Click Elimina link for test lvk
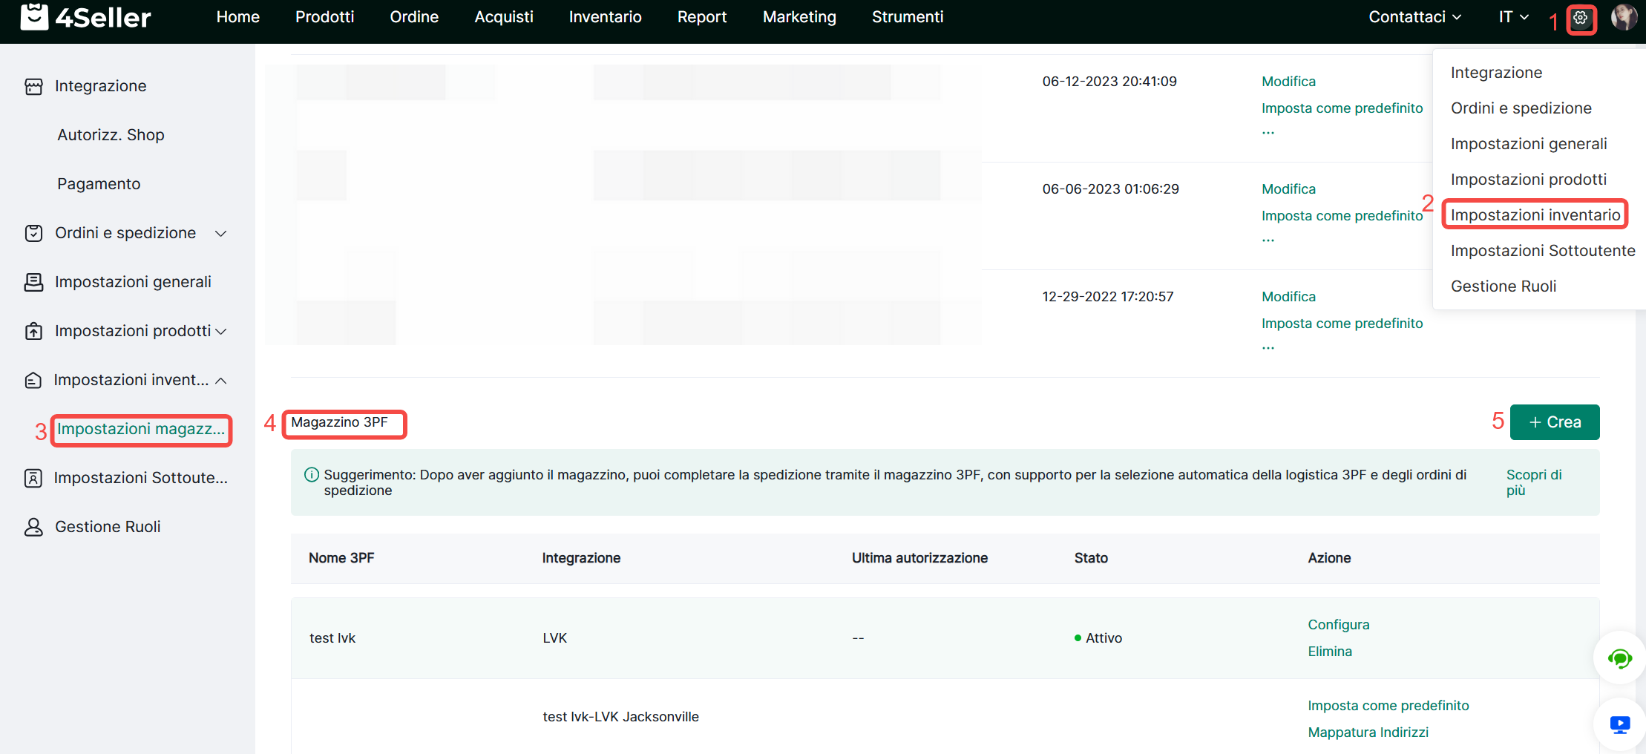1646x754 pixels. click(x=1329, y=652)
